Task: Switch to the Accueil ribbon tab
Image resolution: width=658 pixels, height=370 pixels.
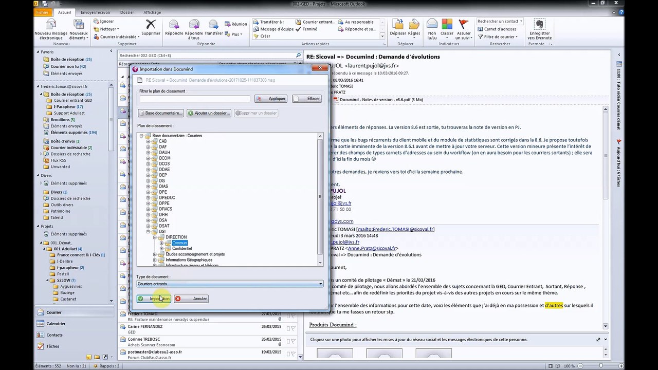Action: click(x=65, y=12)
